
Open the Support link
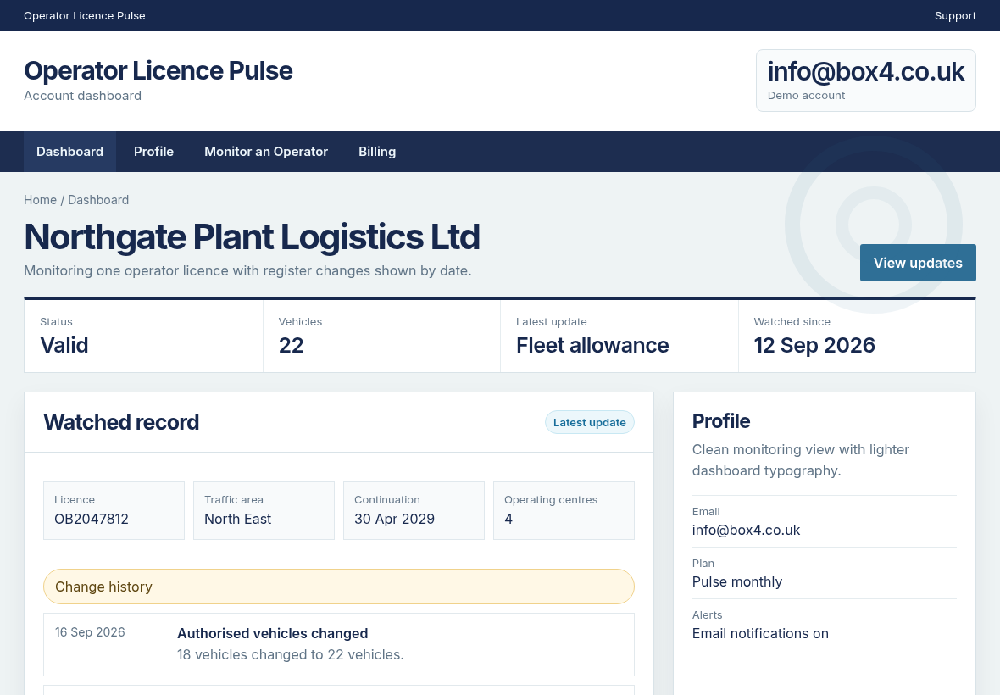click(955, 15)
